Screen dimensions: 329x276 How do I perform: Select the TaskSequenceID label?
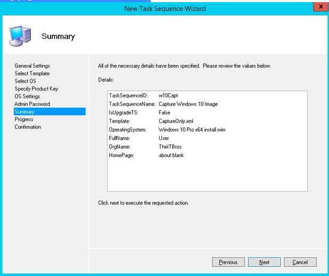pos(128,95)
